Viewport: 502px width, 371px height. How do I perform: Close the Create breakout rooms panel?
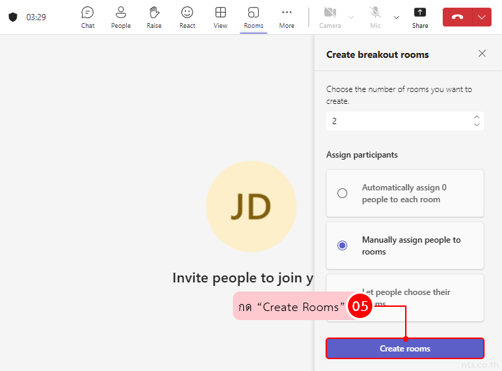pos(482,54)
